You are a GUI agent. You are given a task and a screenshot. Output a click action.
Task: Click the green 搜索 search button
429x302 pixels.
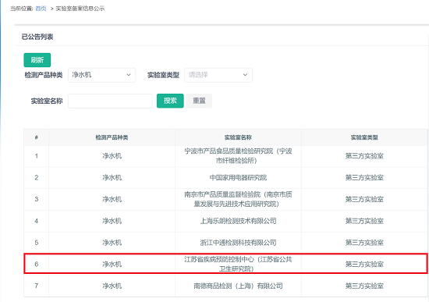pyautogui.click(x=170, y=101)
